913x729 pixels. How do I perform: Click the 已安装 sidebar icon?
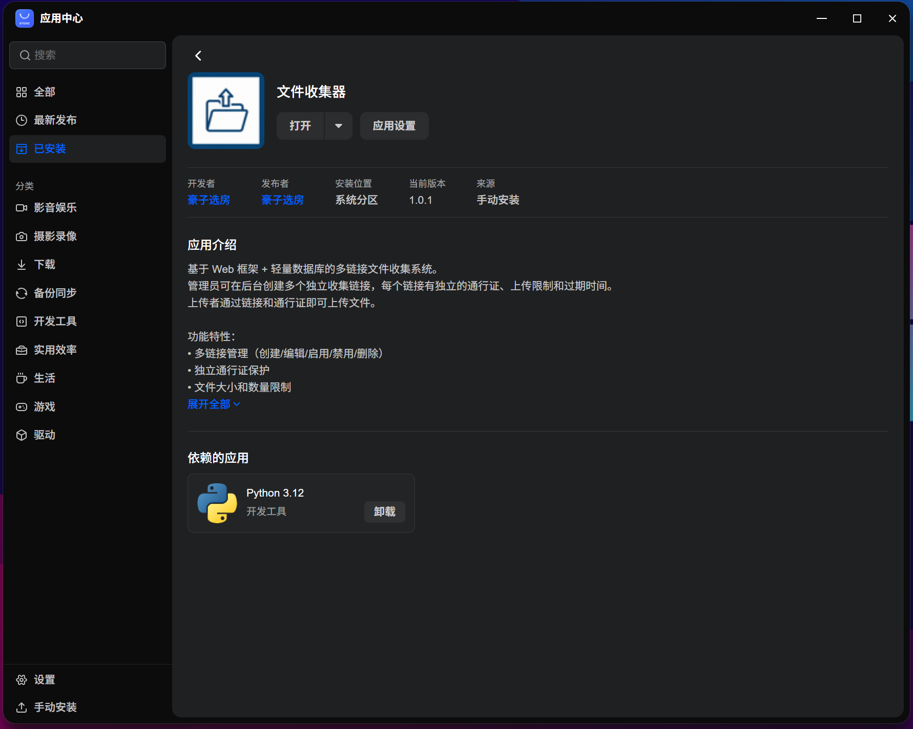tap(22, 149)
